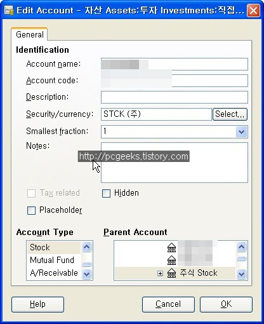Click the GnuCash icon in the title bar
Image resolution: width=264 pixels, height=324 pixels.
(9, 10)
